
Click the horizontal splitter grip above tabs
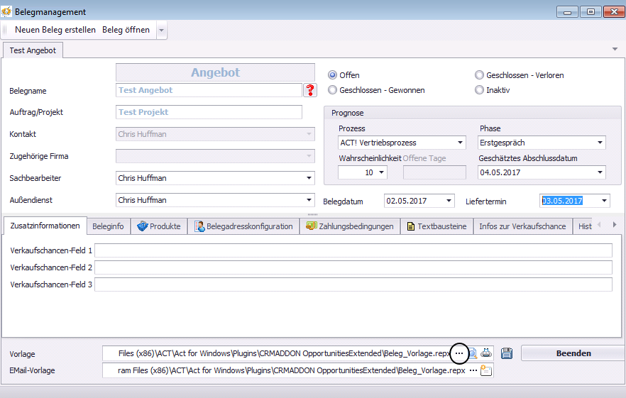(312, 214)
